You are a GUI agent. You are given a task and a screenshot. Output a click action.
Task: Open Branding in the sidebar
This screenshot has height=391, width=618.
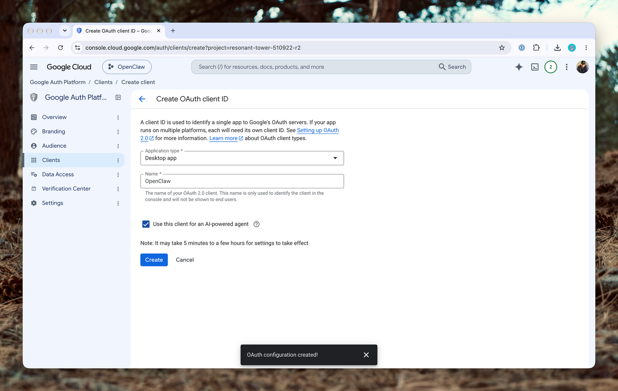pyautogui.click(x=53, y=132)
